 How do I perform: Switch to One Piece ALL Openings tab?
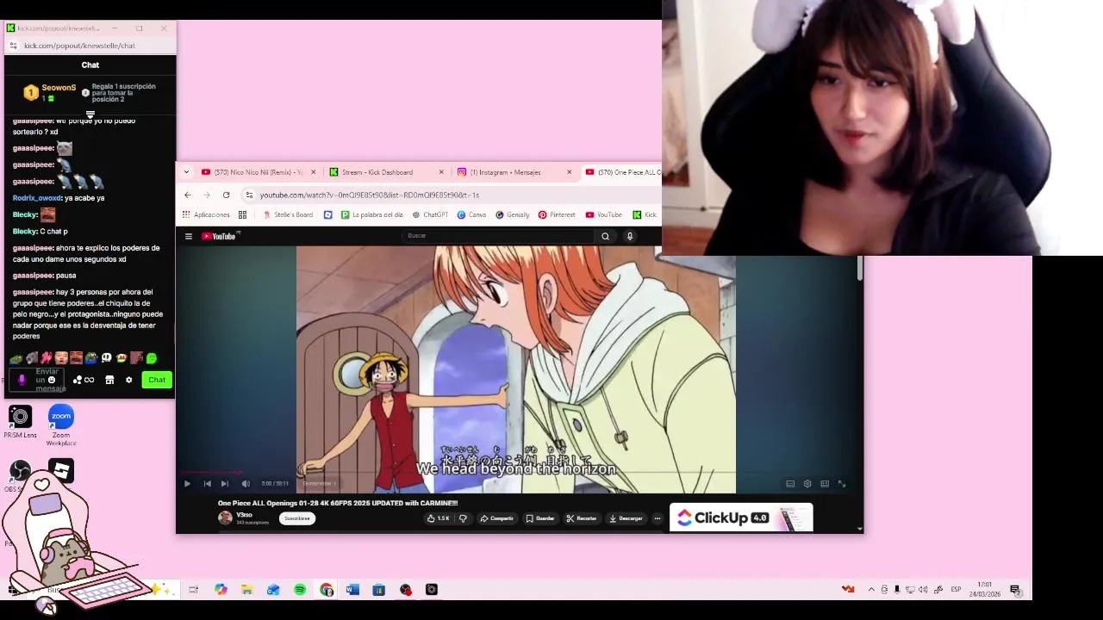(x=623, y=172)
